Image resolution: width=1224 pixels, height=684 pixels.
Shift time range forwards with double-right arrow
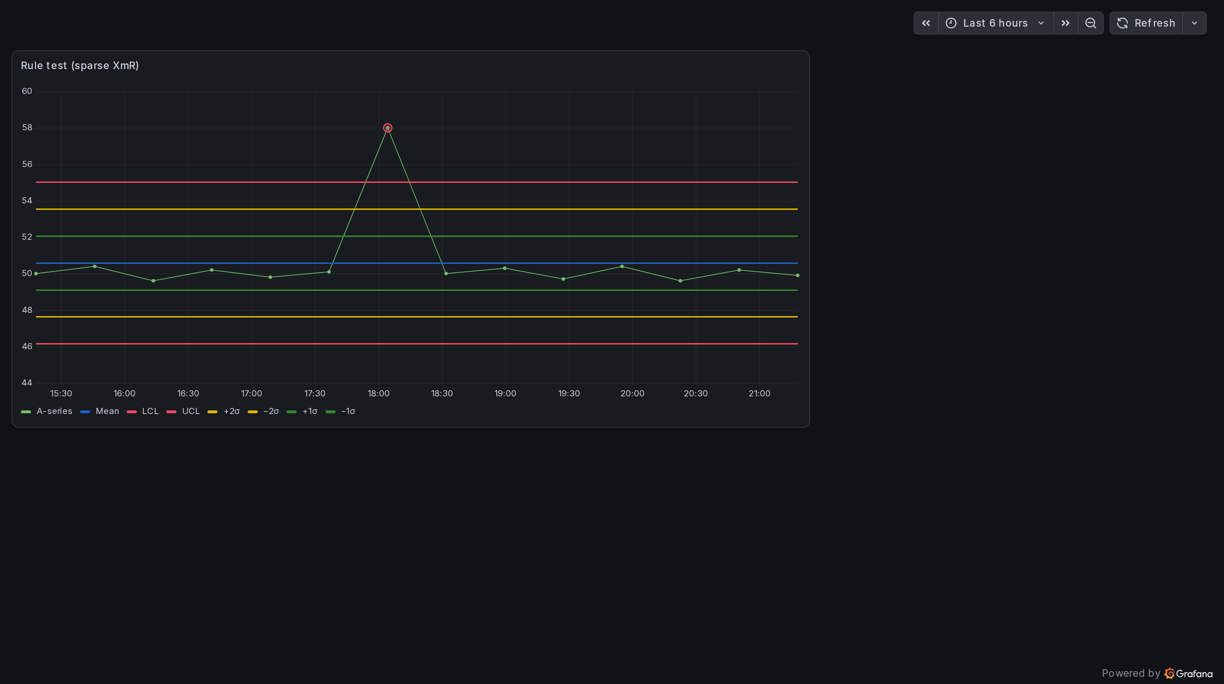[x=1065, y=23]
